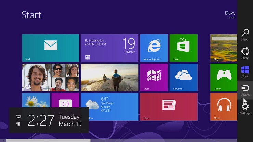Launch Internet Explorer tile
253x142 pixels.
(x=154, y=48)
